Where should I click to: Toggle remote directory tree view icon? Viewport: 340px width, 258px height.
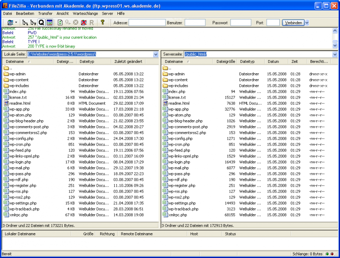click(33, 23)
